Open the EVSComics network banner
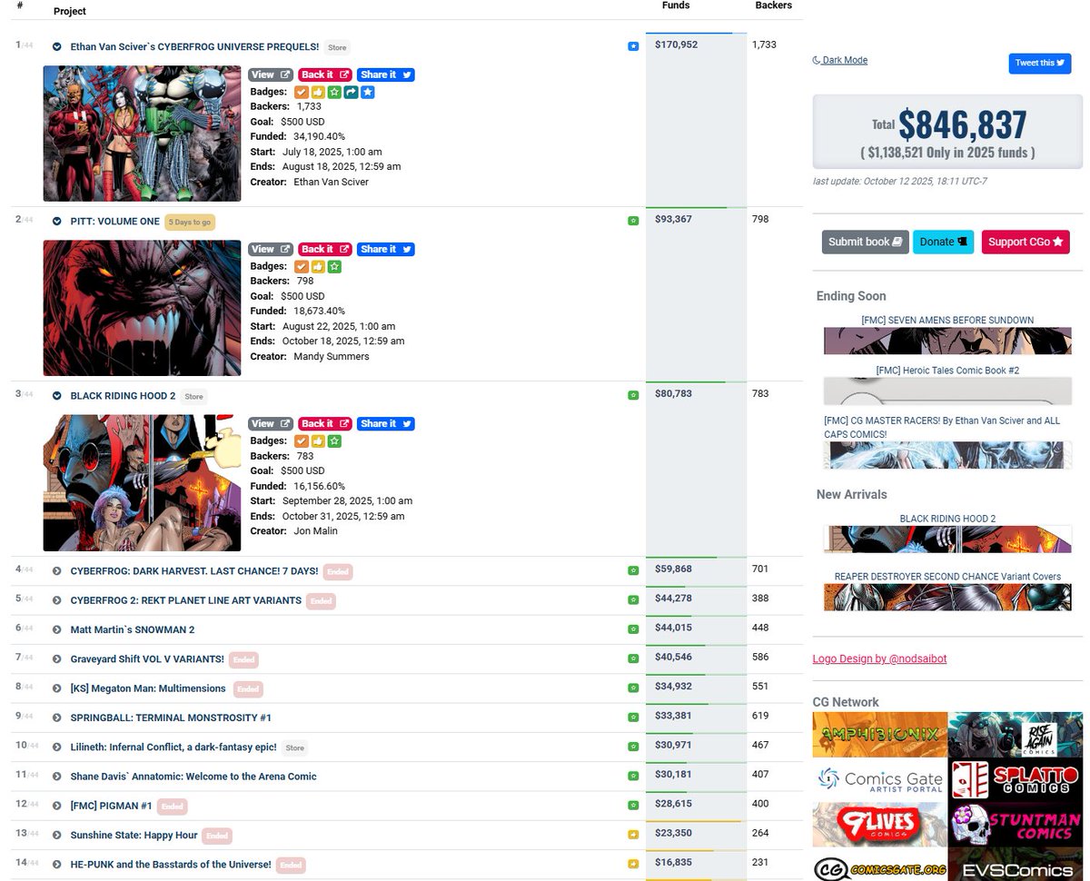Viewport: 1090px width, 881px height. pos(1016,865)
